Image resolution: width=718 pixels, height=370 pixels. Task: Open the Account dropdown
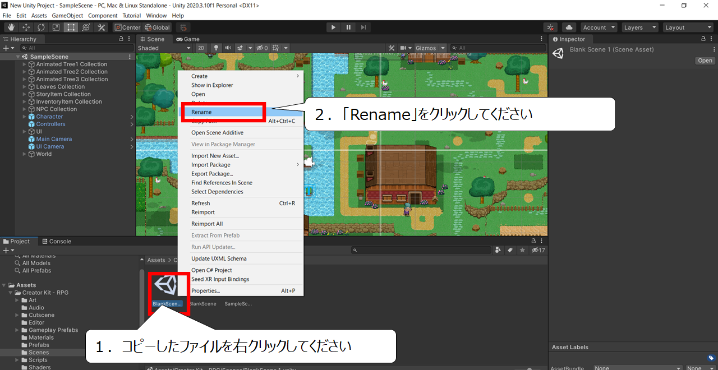(599, 27)
